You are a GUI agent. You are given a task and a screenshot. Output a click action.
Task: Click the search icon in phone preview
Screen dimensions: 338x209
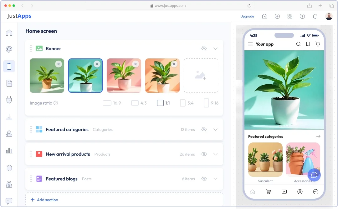click(x=299, y=44)
